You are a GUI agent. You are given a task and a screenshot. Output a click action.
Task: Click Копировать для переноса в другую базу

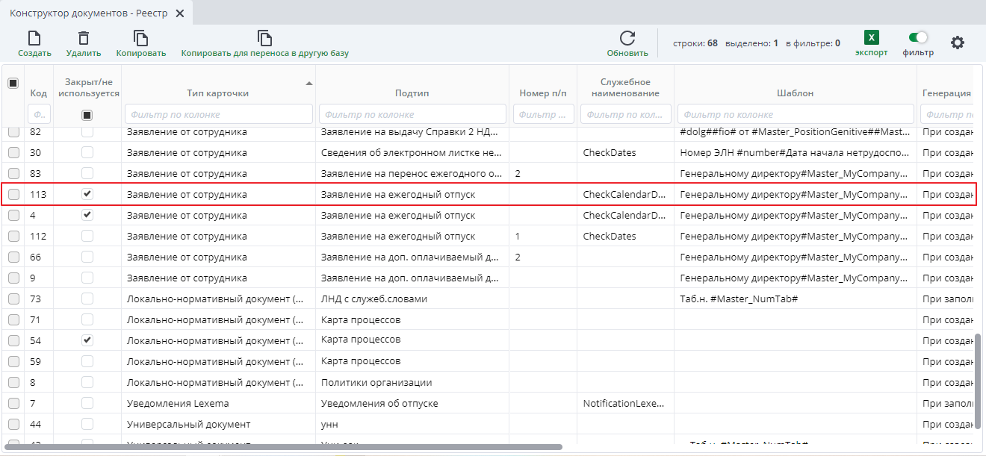tap(264, 39)
